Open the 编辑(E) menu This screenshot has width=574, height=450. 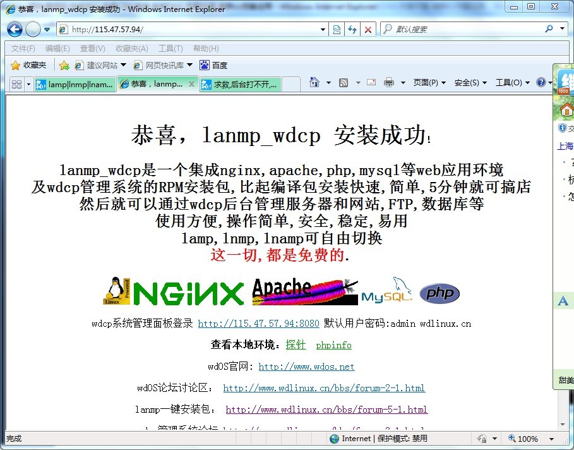57,49
